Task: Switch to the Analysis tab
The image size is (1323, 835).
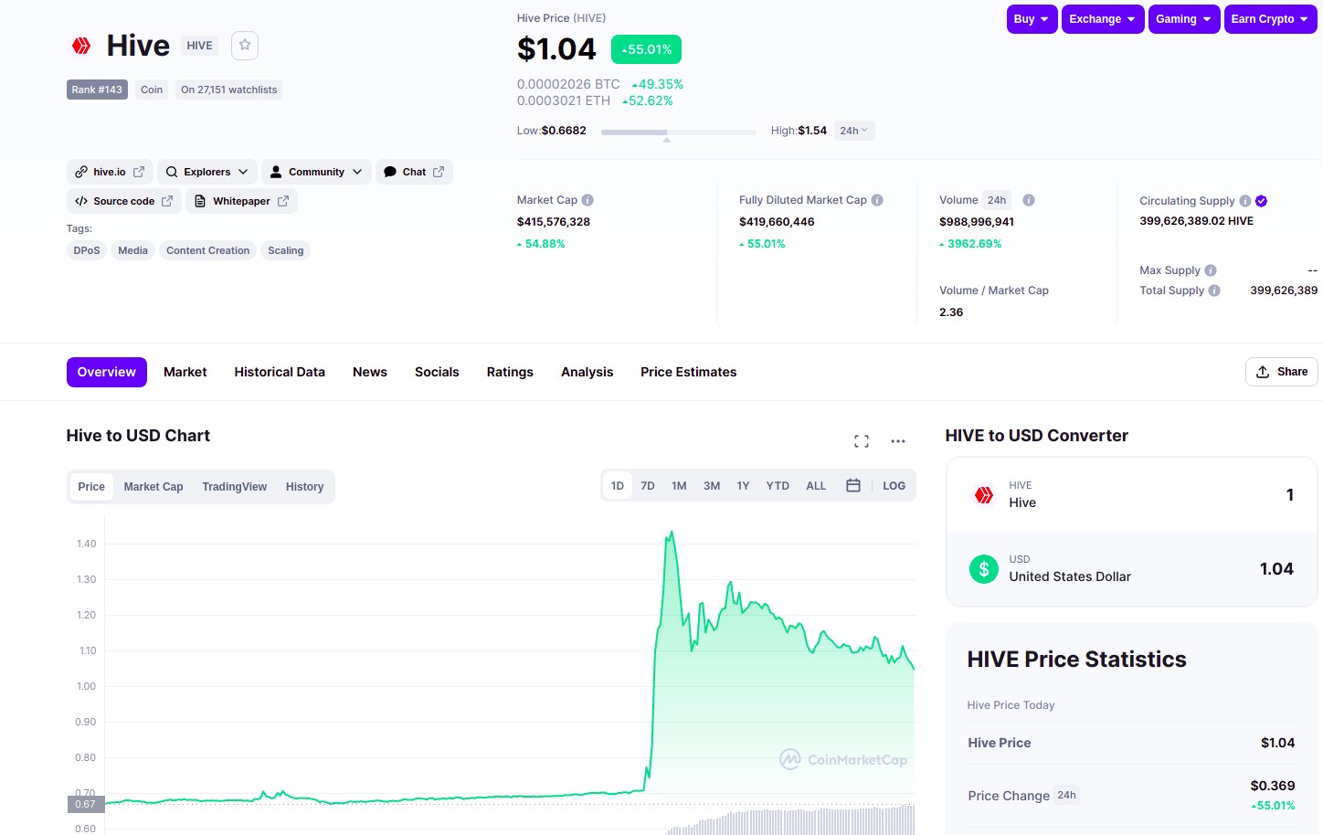Action: [x=587, y=372]
